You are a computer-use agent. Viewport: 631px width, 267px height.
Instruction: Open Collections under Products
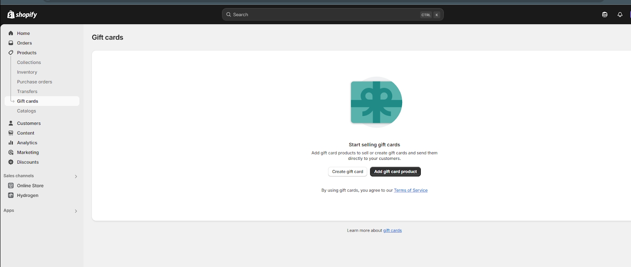(29, 62)
